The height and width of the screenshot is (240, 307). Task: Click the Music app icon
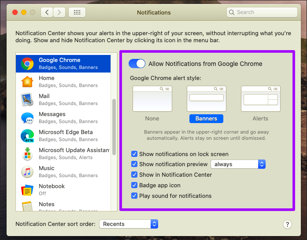tap(27, 172)
